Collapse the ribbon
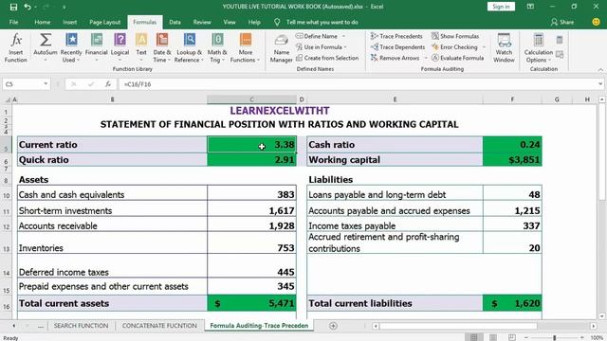607x341 pixels. pyautogui.click(x=600, y=69)
